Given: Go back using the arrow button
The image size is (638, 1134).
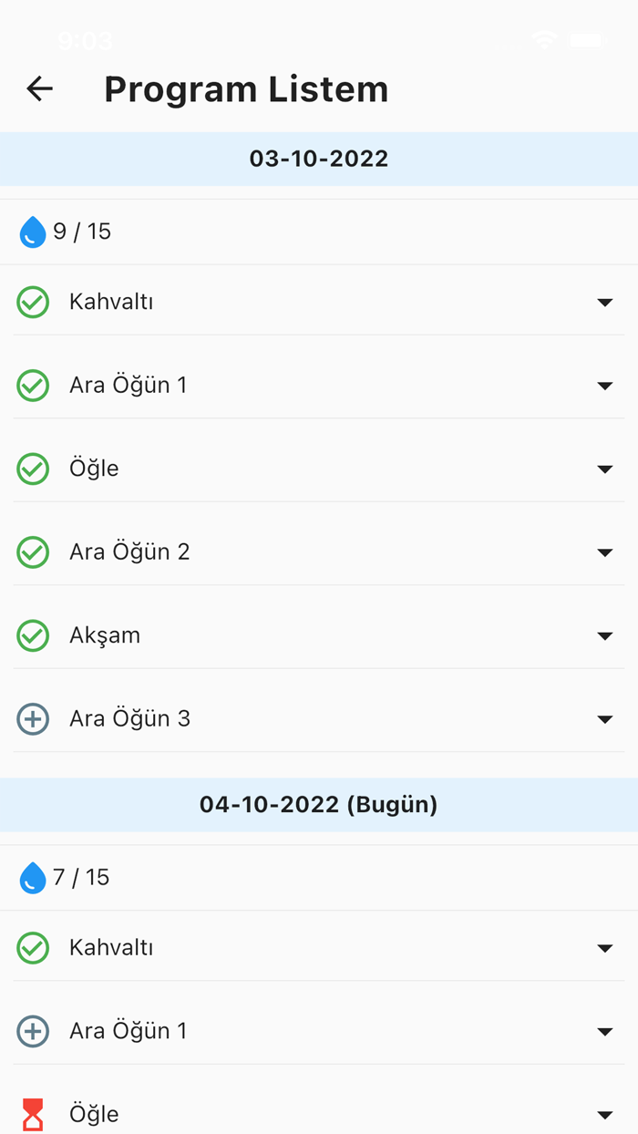Looking at the screenshot, I should pyautogui.click(x=38, y=88).
